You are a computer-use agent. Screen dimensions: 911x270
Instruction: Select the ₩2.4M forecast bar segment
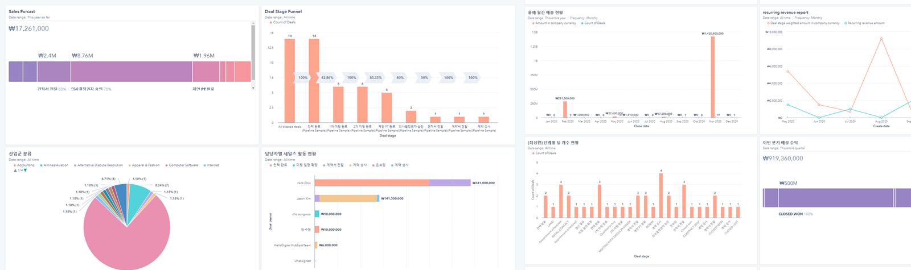pyautogui.click(x=54, y=72)
